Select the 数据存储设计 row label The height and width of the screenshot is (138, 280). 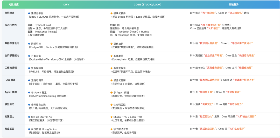[x=12, y=43]
